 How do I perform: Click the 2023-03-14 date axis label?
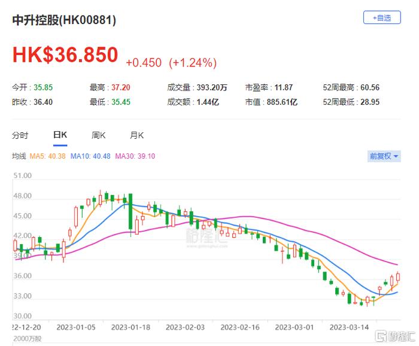click(349, 327)
